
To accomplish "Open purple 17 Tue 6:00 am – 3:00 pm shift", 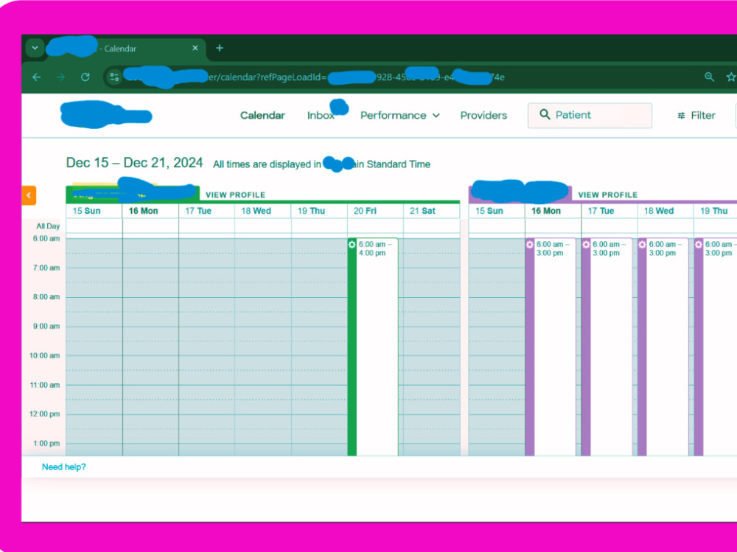I will click(607, 347).
